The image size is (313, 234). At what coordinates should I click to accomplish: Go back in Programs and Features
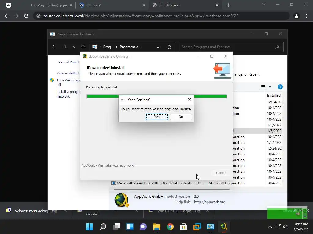coord(54,47)
